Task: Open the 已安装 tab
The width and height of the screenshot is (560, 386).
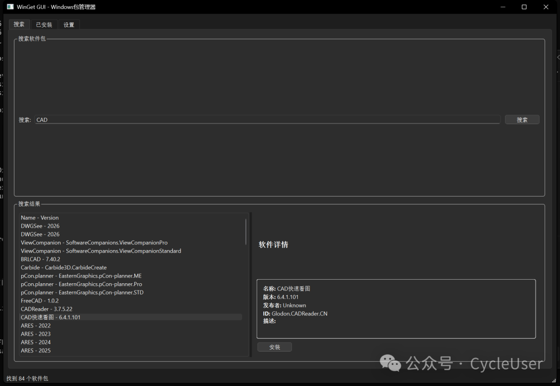Action: click(44, 25)
